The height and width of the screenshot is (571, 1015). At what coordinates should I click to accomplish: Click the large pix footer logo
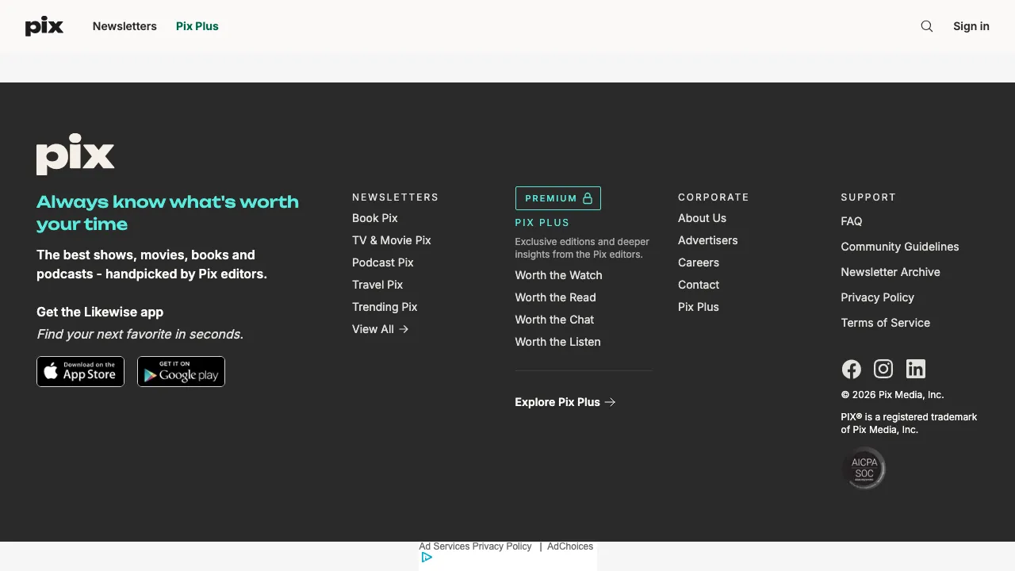pyautogui.click(x=75, y=154)
